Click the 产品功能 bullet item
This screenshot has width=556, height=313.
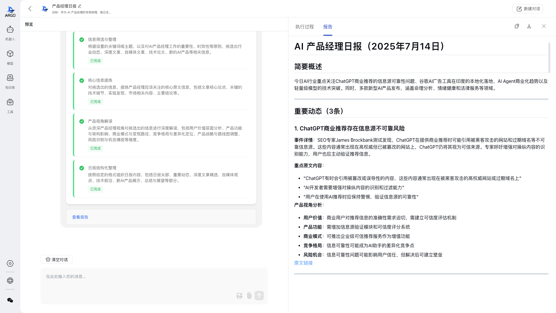[x=357, y=227]
